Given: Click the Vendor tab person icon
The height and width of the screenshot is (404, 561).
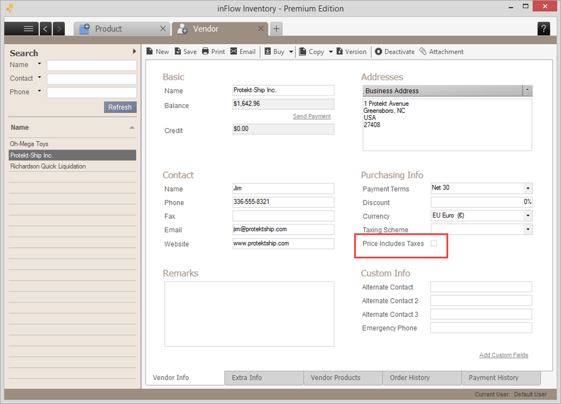Looking at the screenshot, I should pos(182,29).
